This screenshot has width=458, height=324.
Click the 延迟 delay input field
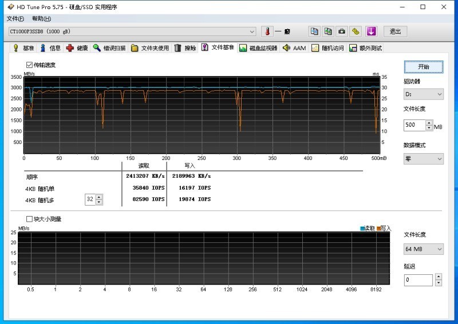[418, 280]
